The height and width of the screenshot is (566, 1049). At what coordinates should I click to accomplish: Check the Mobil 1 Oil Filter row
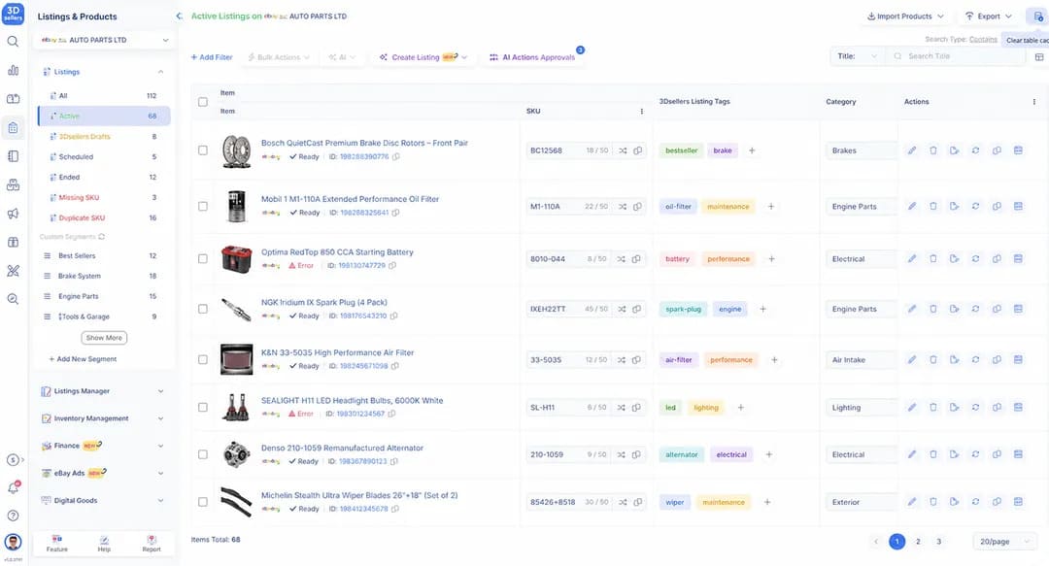[x=203, y=206]
